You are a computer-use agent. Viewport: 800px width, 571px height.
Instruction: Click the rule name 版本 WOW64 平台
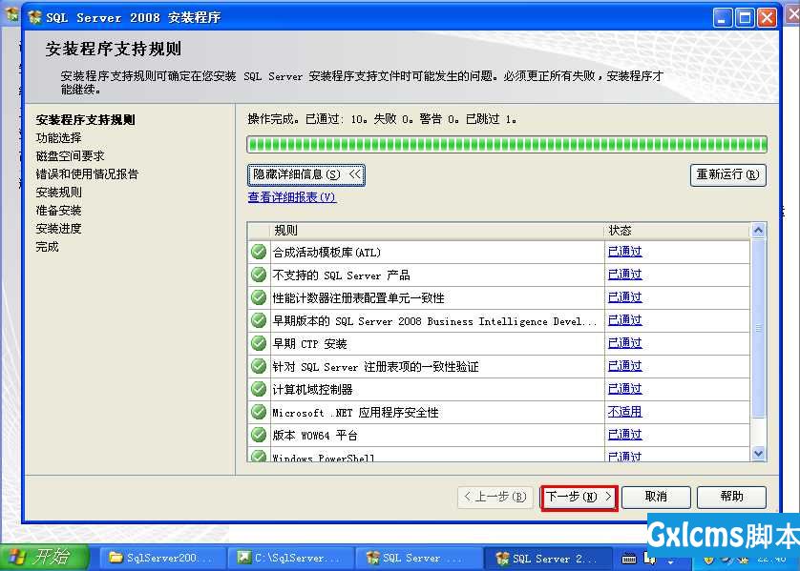click(315, 436)
